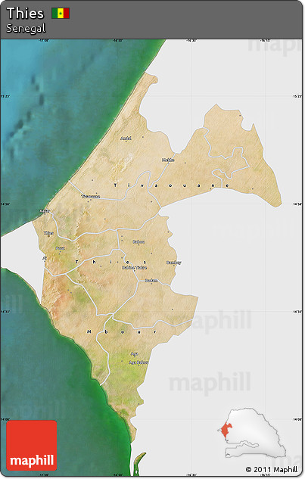The image size is (305, 479).
Task: Select the spaced "Mbour" department label
Action: tap(122, 331)
